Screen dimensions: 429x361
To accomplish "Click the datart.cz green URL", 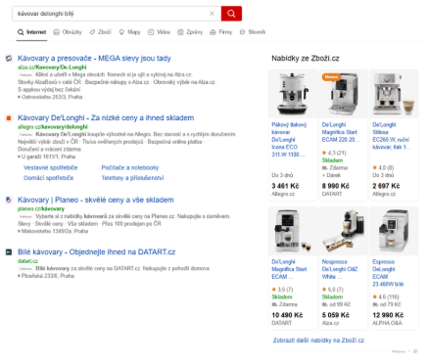I will point(27,261).
